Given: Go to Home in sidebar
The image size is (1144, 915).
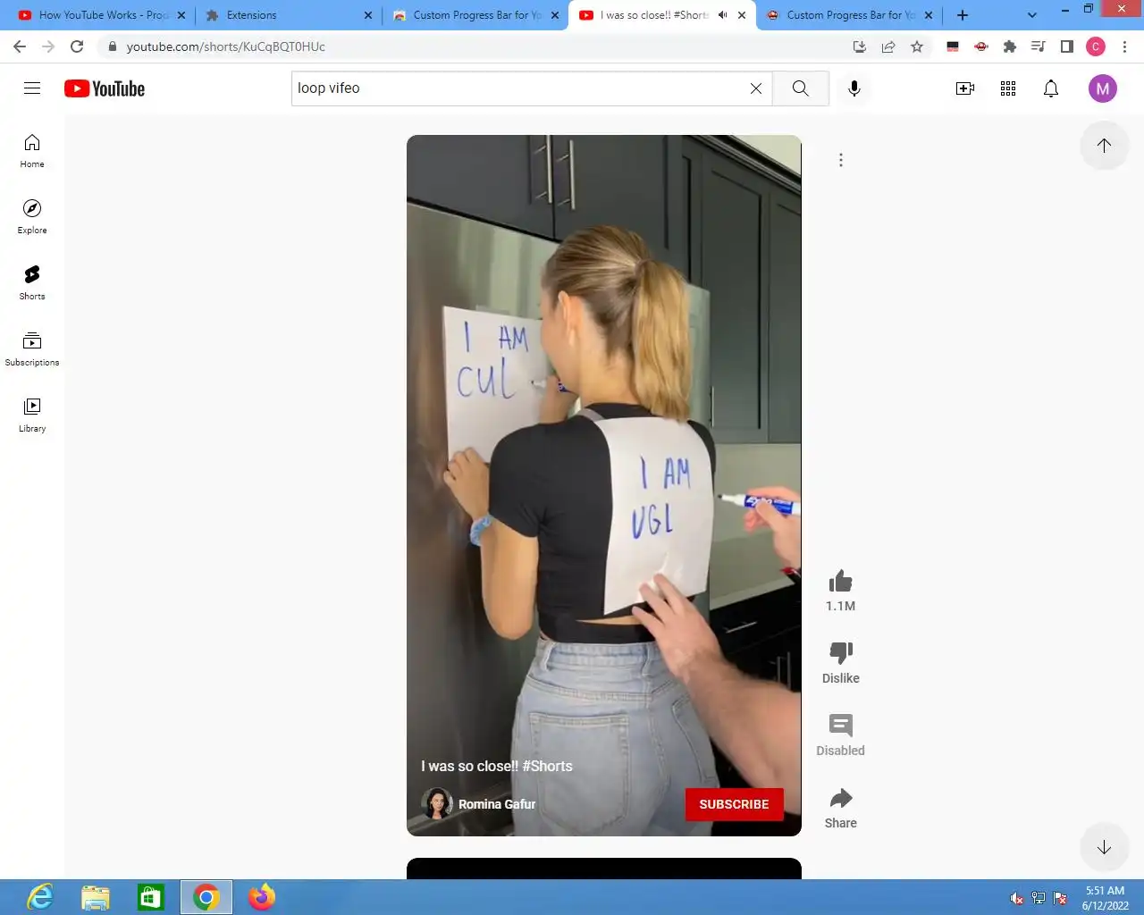Looking at the screenshot, I should (32, 151).
